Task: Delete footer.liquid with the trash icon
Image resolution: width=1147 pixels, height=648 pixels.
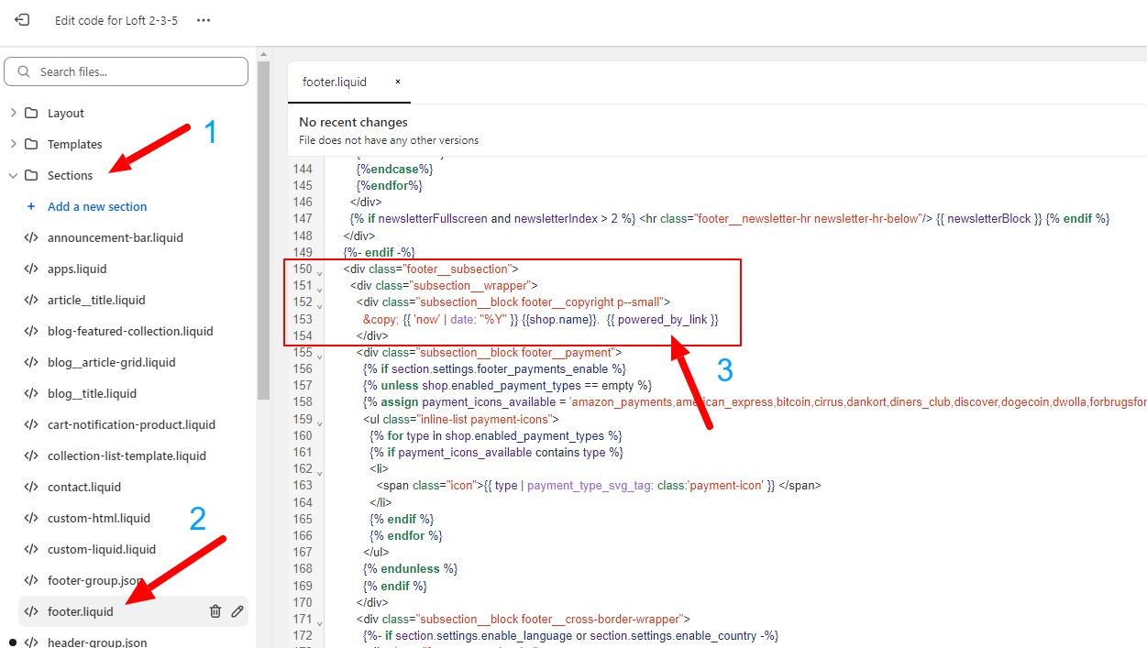Action: pyautogui.click(x=215, y=611)
